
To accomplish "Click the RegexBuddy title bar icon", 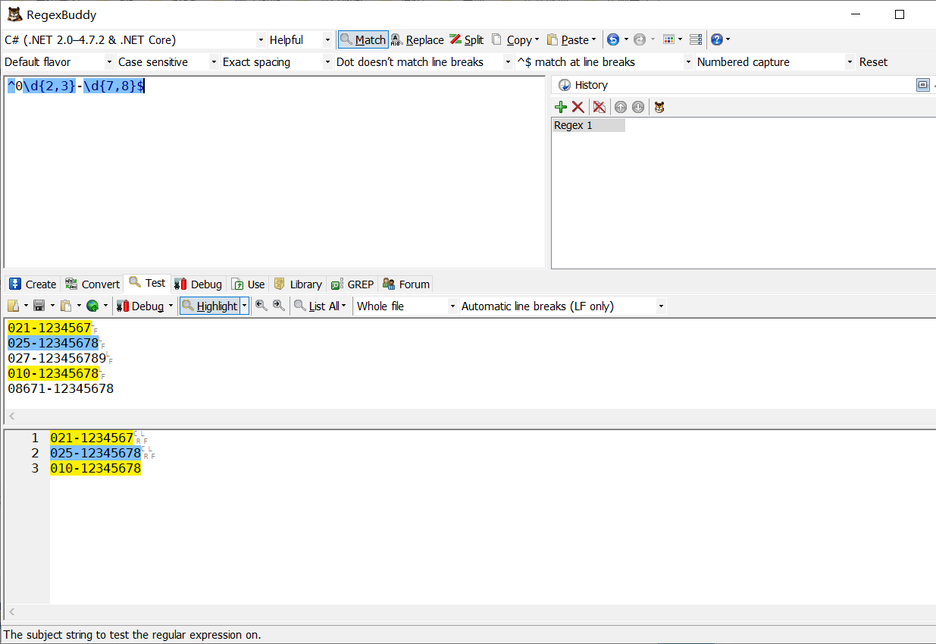I will tap(14, 14).
